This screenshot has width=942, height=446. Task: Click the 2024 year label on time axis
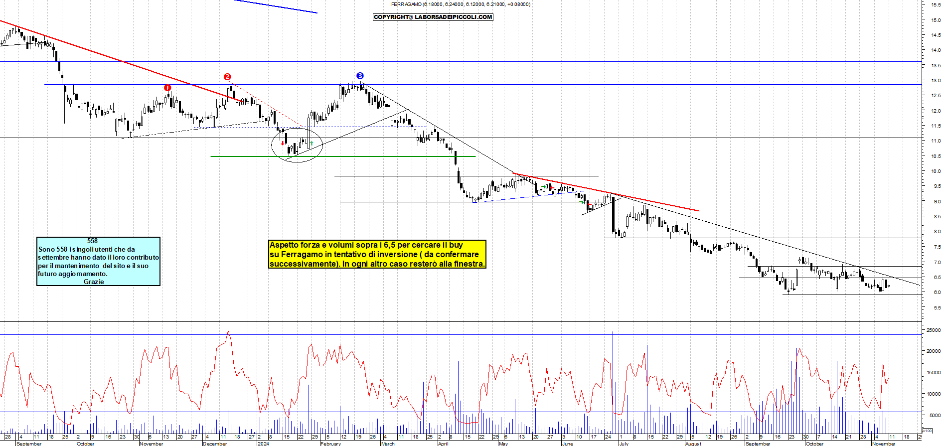tap(263, 444)
